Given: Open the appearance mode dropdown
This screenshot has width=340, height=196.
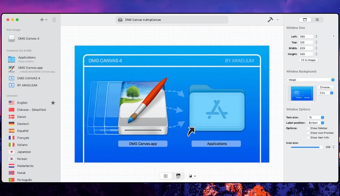Looking at the screenshot, I should click(x=192, y=176).
